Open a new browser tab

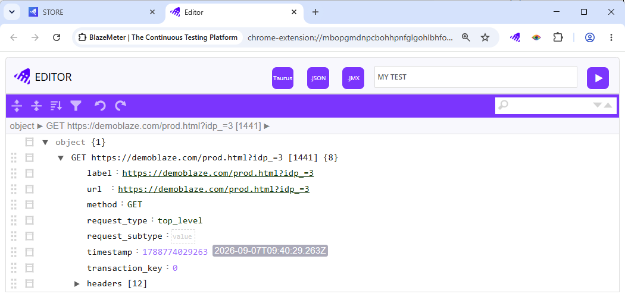tap(315, 12)
